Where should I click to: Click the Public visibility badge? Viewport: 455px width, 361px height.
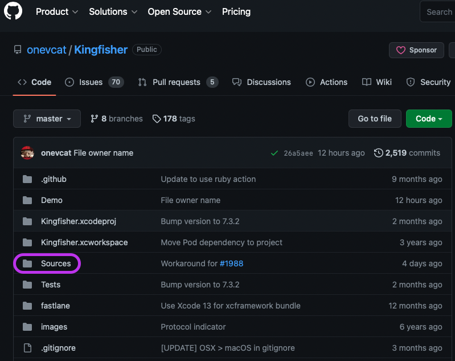[147, 50]
